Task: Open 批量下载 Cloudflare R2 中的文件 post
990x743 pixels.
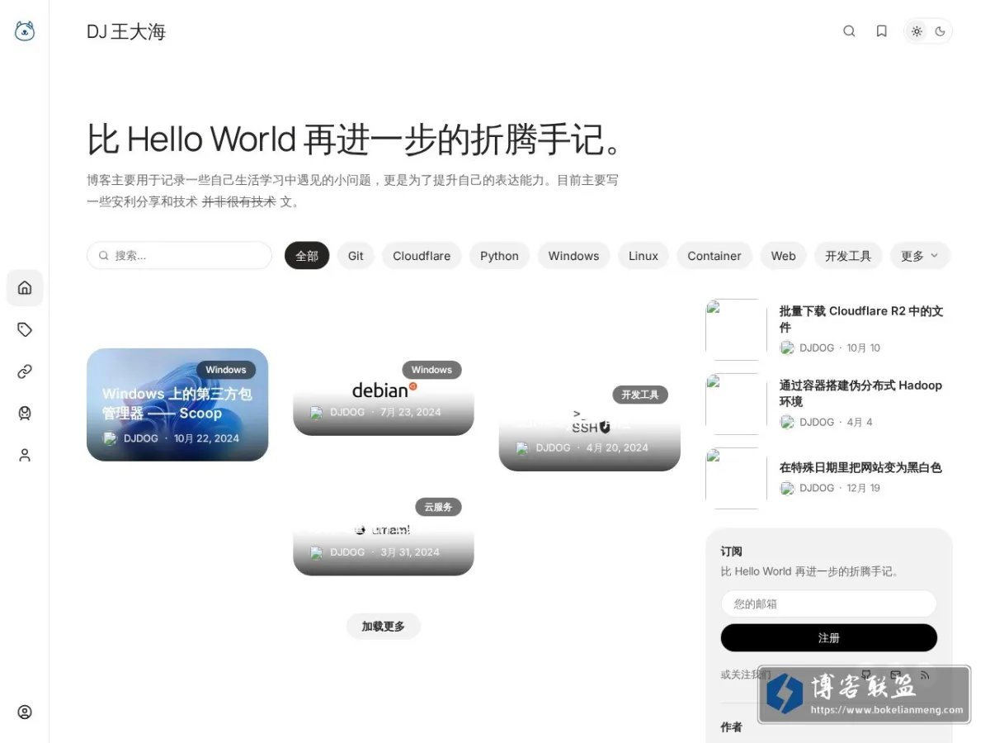Action: pos(860,319)
